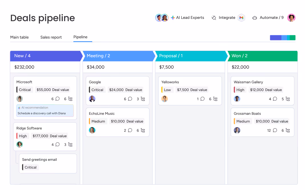The height and width of the screenshot is (190, 305).
Task: Click the stage color progress bar
Action: tap(283, 37)
